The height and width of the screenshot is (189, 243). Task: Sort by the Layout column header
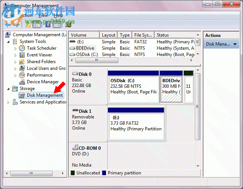[x=109, y=35]
